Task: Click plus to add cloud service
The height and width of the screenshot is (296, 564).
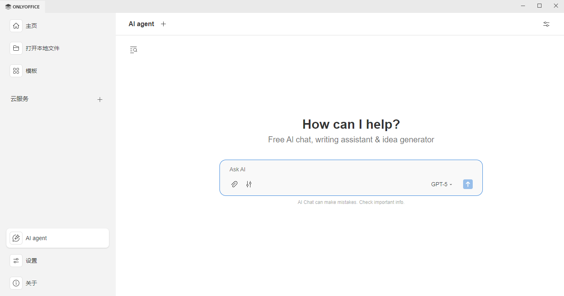Action: tap(100, 99)
